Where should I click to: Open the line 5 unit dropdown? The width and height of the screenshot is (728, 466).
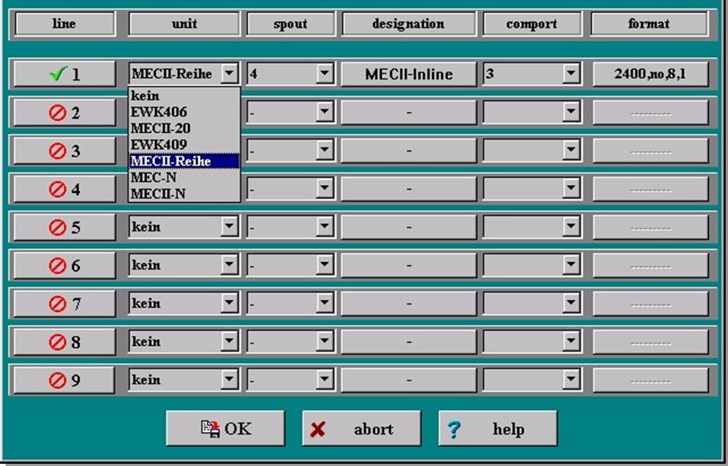coord(229,227)
